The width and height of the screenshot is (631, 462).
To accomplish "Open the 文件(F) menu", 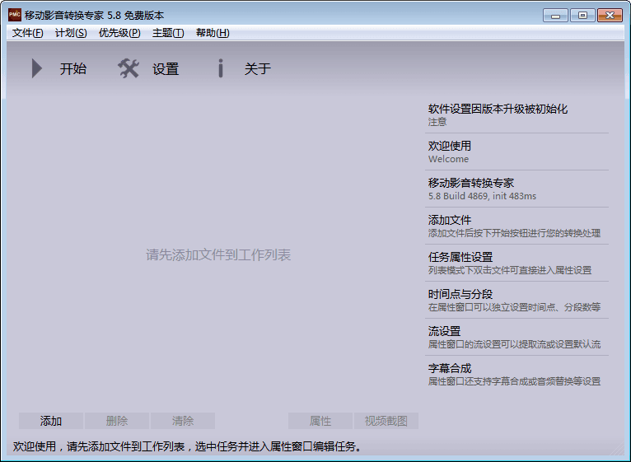I will 27,33.
